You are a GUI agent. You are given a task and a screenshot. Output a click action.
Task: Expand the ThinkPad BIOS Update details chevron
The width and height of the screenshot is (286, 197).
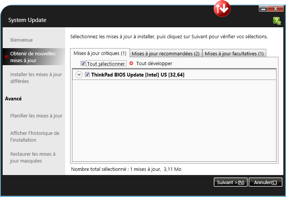[x=79, y=75]
